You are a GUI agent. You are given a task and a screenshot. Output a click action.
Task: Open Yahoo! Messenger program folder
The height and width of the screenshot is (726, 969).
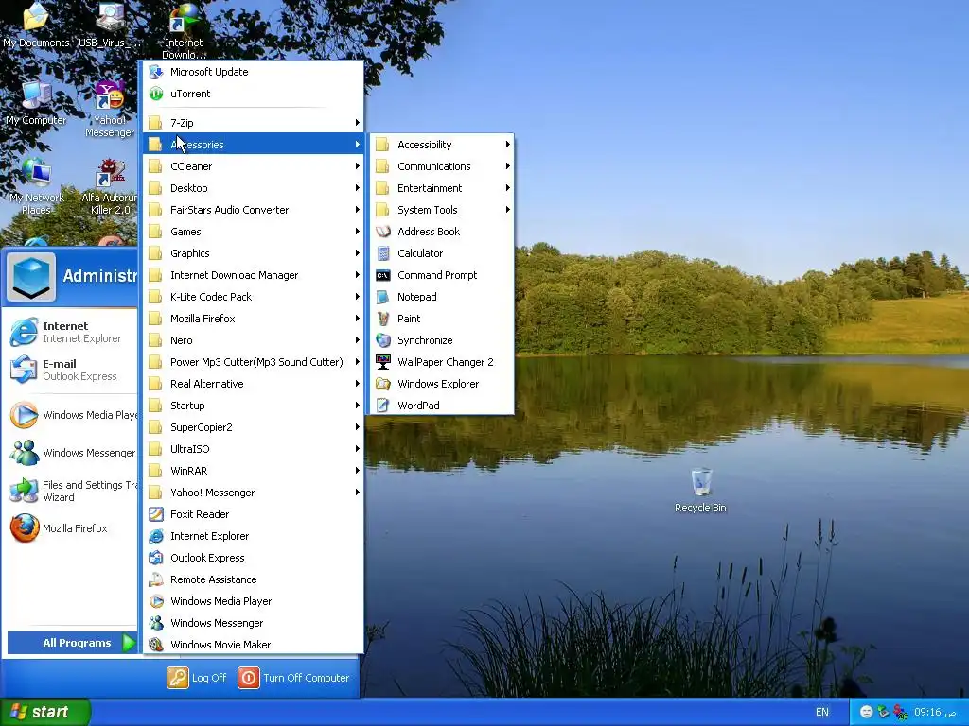tap(253, 492)
